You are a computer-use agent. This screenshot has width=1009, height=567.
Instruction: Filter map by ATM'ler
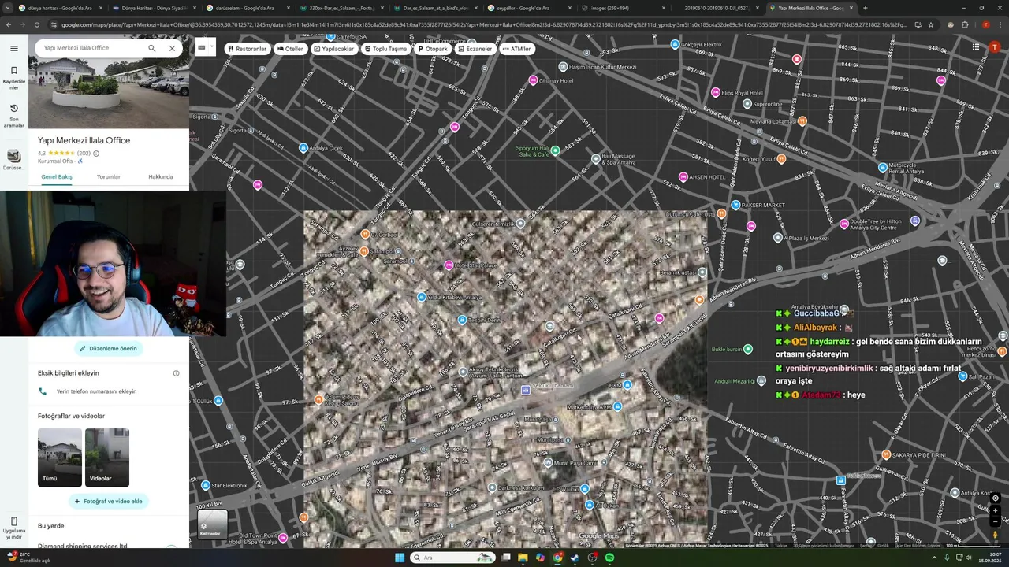tap(517, 49)
